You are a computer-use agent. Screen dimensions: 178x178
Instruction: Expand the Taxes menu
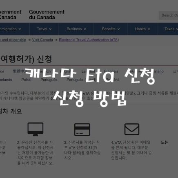pos(171,29)
